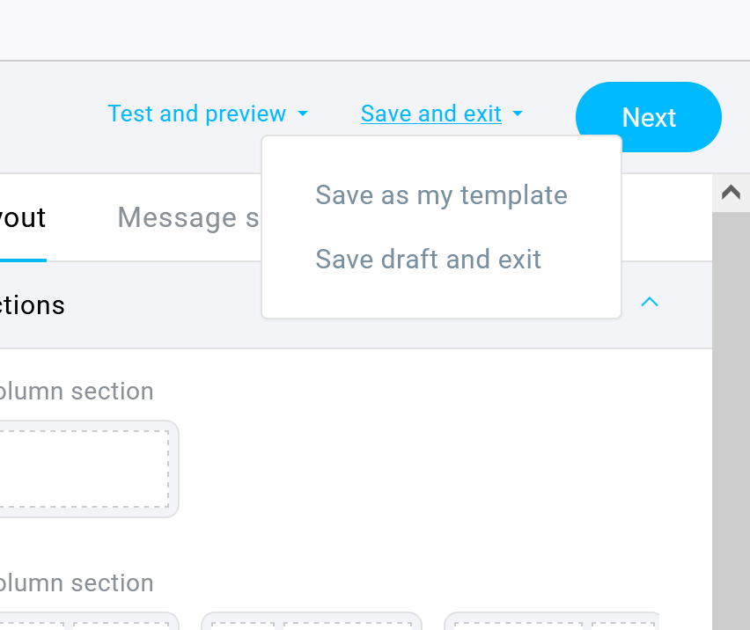The width and height of the screenshot is (750, 630).
Task: Collapse the Sections panel with the chevron
Action: click(650, 303)
